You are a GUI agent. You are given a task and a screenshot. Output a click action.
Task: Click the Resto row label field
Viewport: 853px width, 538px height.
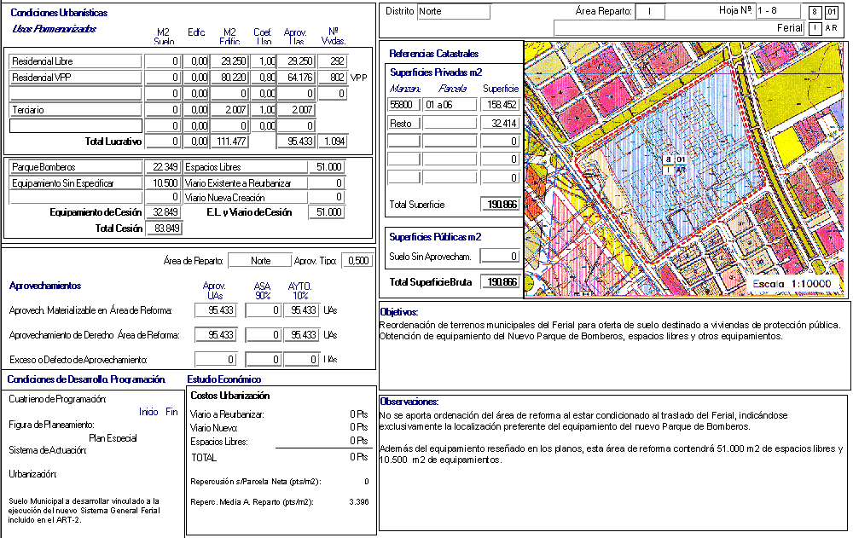[403, 123]
